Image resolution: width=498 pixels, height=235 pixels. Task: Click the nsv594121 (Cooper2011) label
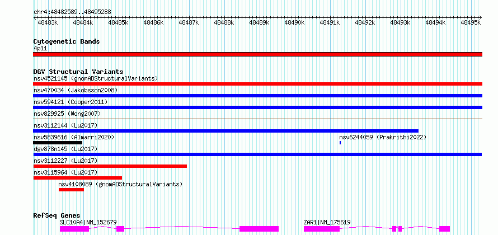point(71,102)
